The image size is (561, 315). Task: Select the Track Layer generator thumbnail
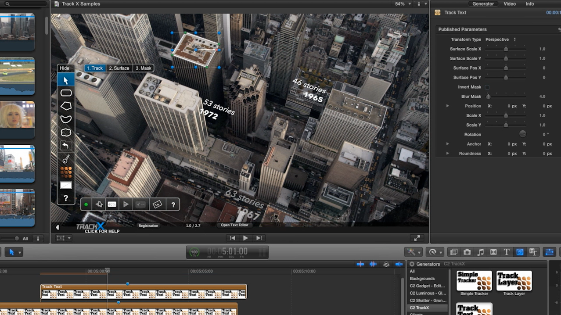coord(514,281)
